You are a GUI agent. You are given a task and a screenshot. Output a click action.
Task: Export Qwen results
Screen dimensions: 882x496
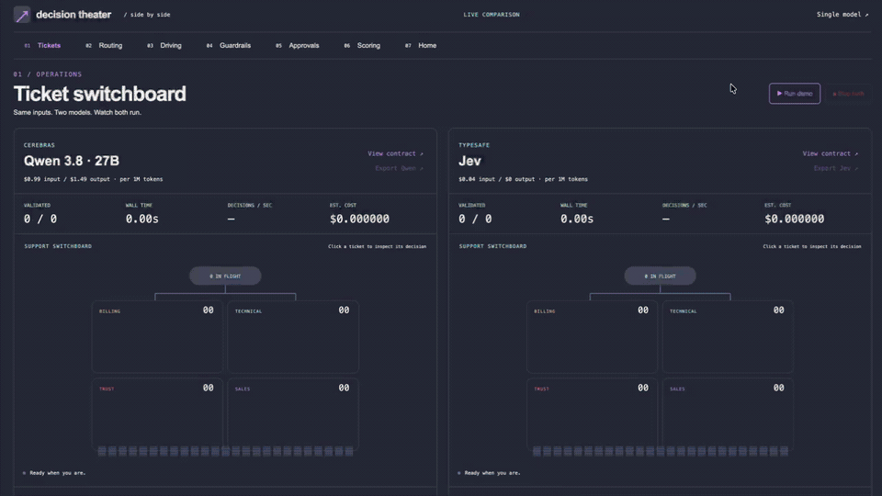point(399,168)
